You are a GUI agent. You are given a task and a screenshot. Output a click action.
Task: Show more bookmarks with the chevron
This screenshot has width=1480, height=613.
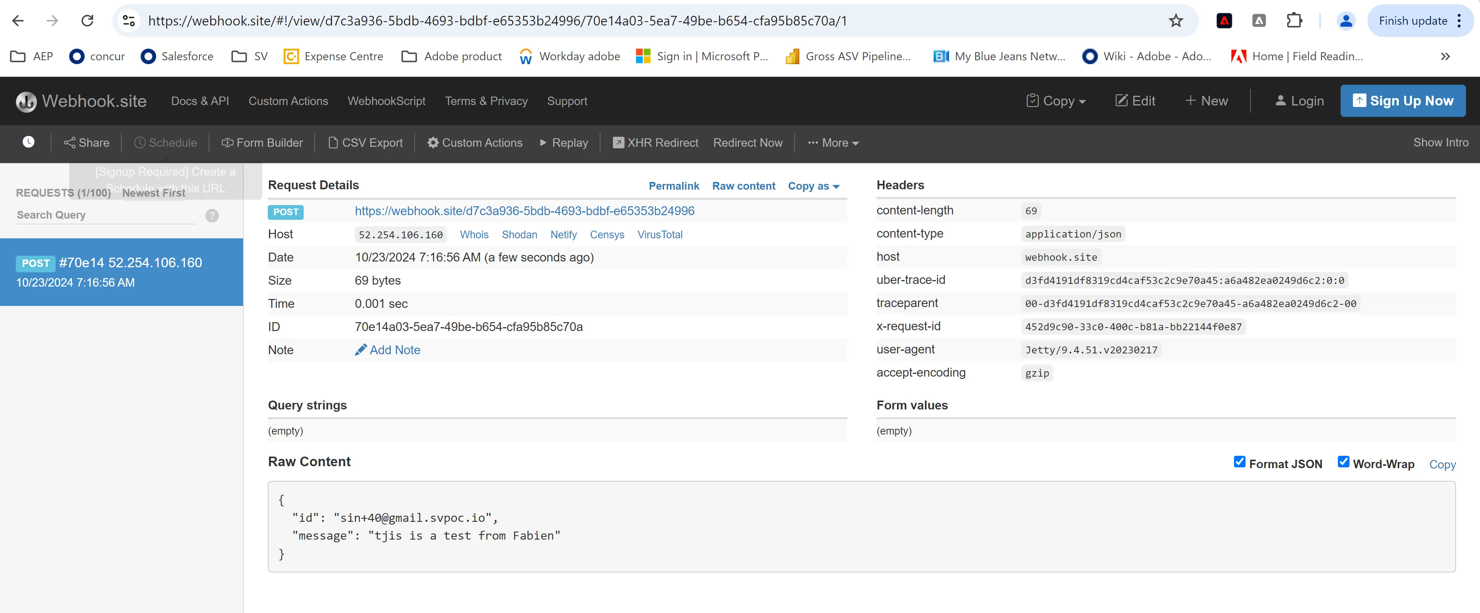pos(1445,56)
